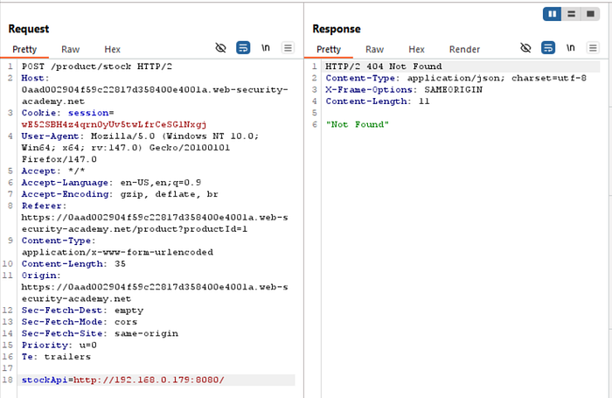Switch to Response Hex tab
The height and width of the screenshot is (398, 612).
coord(416,49)
